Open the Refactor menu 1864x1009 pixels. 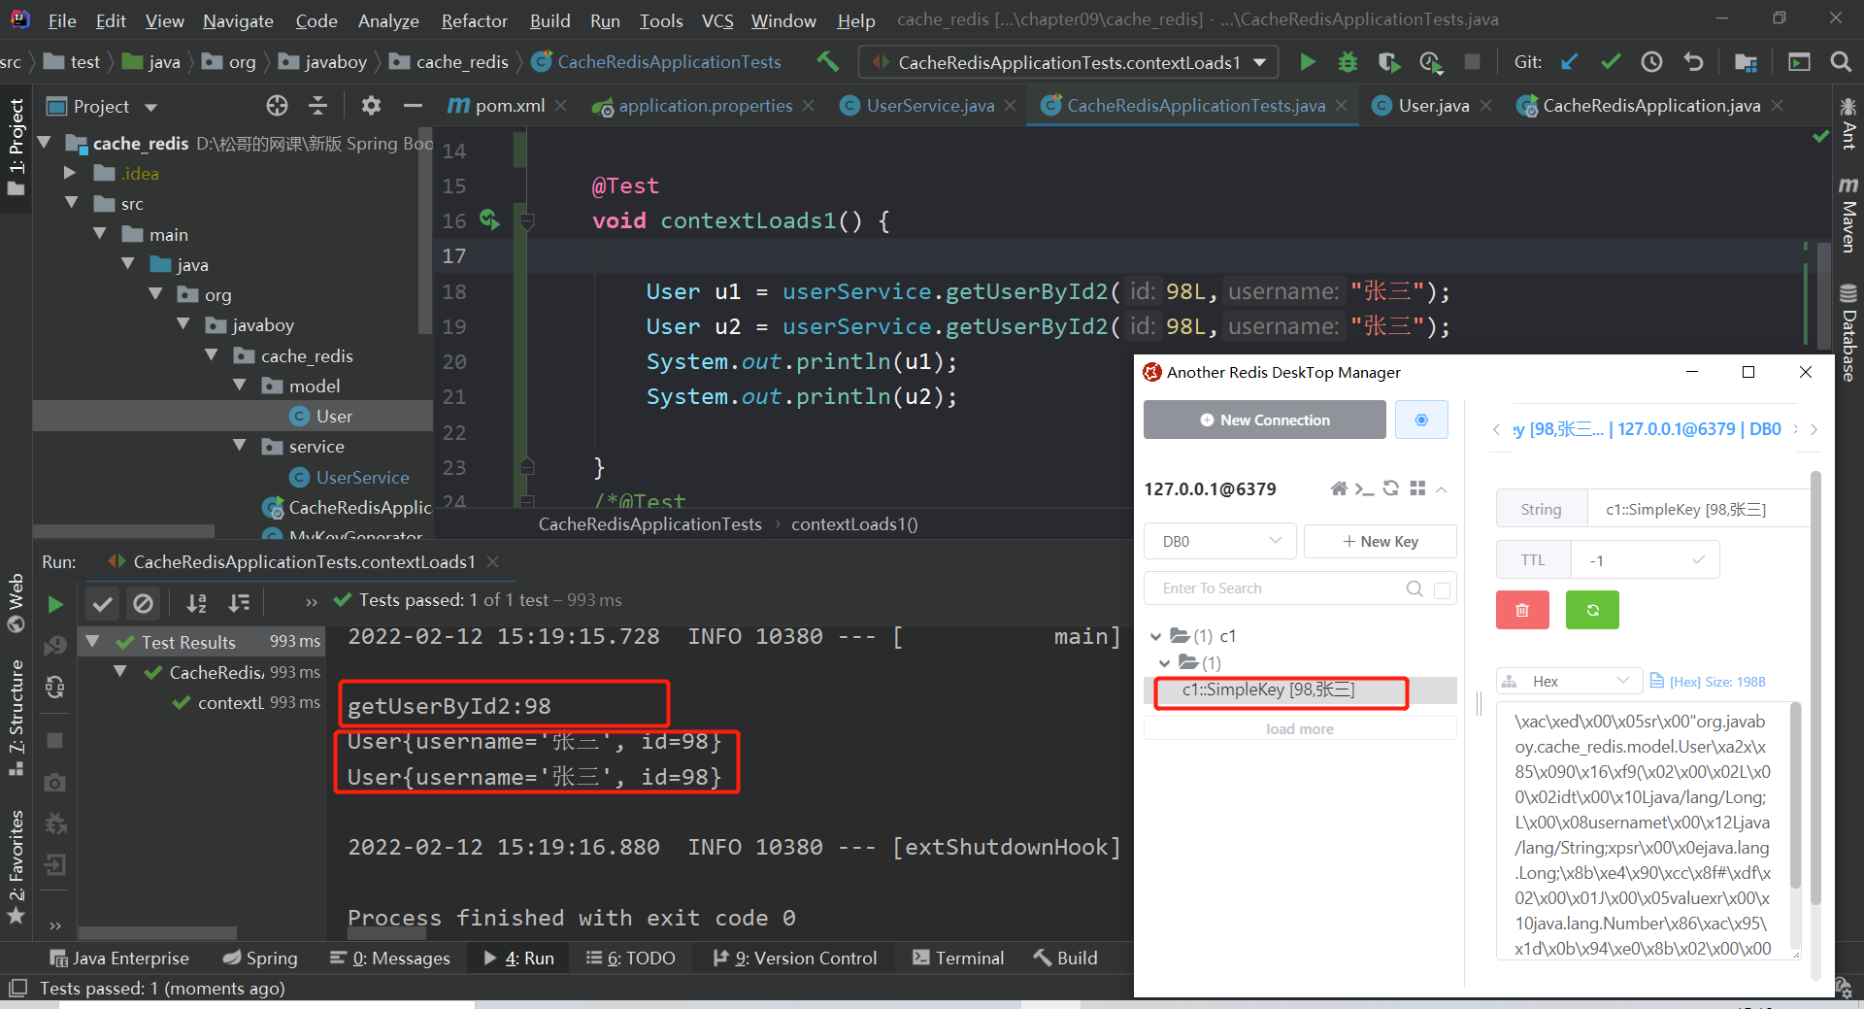point(474,20)
